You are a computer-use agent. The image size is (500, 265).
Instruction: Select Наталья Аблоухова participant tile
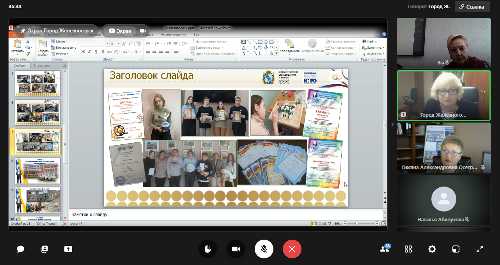(444, 200)
